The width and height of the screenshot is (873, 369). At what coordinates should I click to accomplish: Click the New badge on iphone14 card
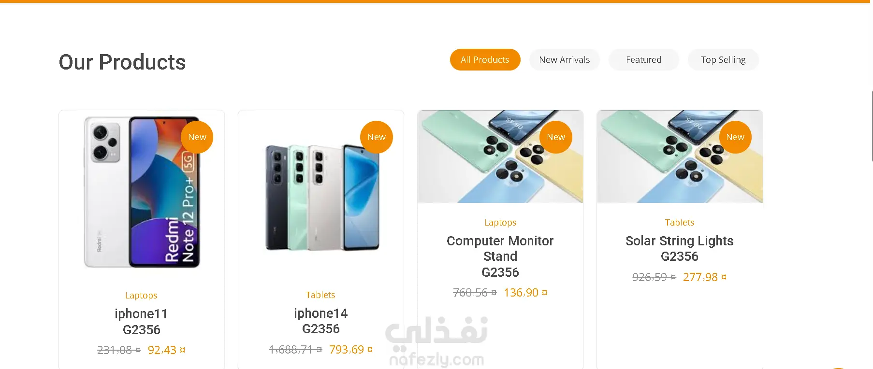pyautogui.click(x=377, y=137)
